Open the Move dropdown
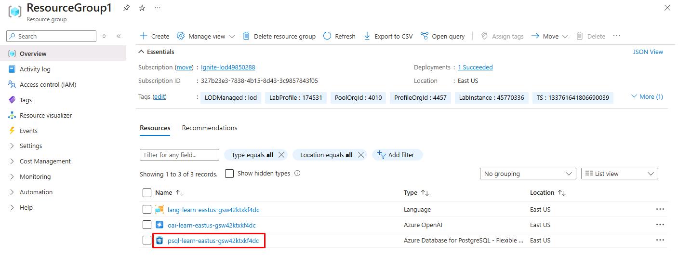 pyautogui.click(x=550, y=36)
